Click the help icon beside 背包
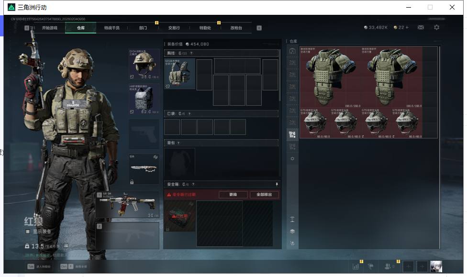 point(178,143)
